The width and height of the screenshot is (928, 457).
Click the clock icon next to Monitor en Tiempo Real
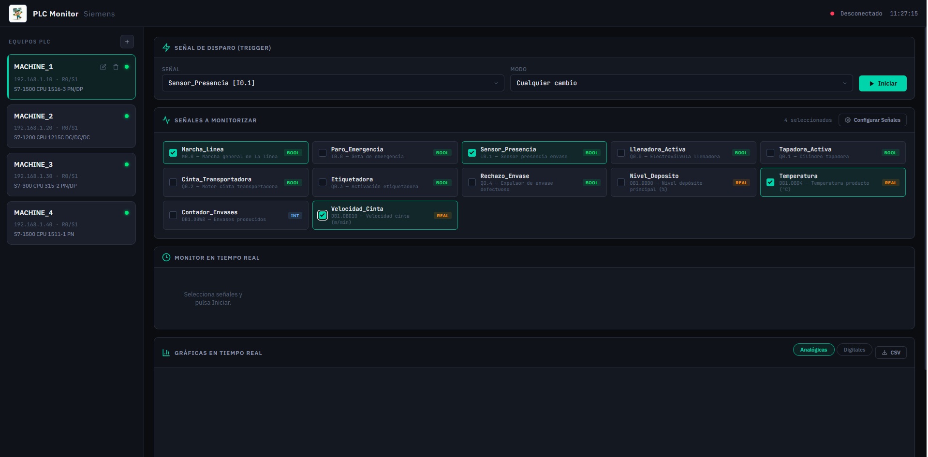tap(166, 257)
